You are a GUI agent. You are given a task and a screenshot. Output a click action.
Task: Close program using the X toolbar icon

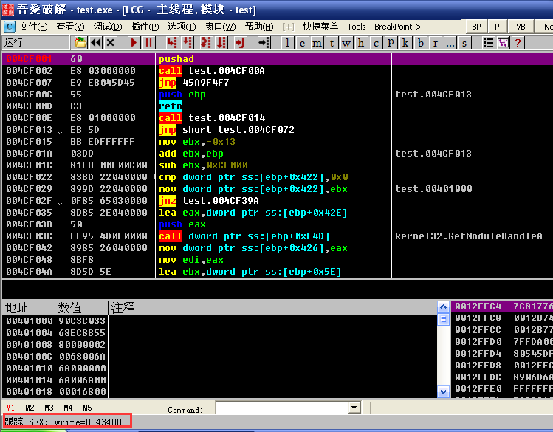(111, 43)
